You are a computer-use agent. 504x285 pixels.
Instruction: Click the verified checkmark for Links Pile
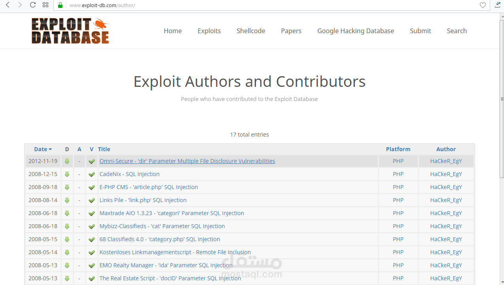[92, 200]
